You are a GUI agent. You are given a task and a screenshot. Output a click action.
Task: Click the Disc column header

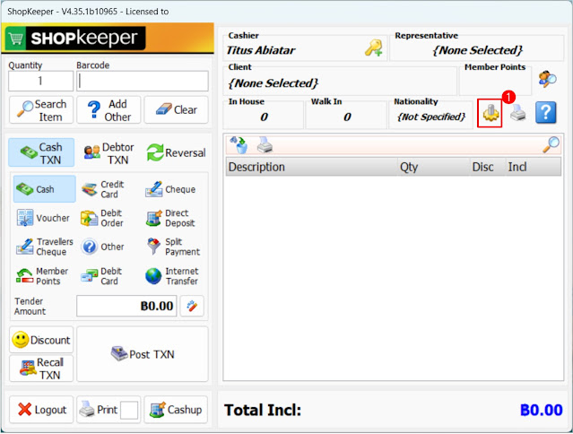[x=488, y=167]
